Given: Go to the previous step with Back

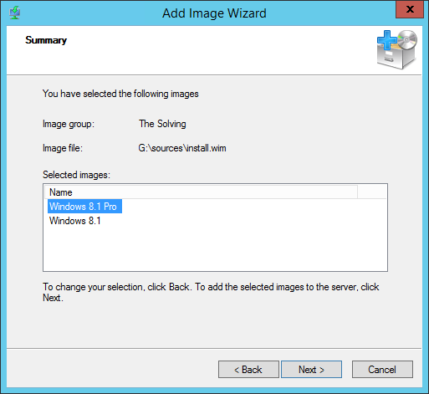Looking at the screenshot, I should pyautogui.click(x=248, y=370).
